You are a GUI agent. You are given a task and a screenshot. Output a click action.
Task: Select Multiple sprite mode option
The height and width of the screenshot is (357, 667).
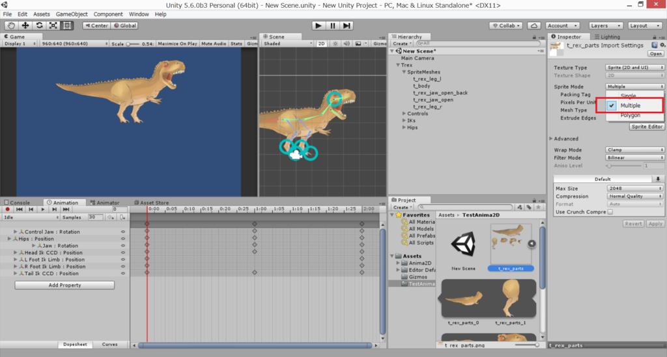[630, 105]
